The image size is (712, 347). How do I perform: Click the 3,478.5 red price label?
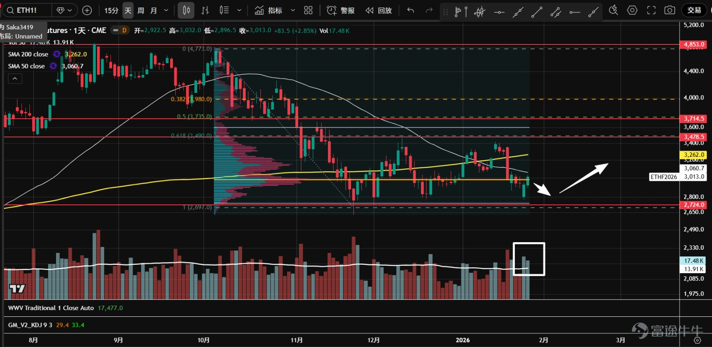(694, 137)
